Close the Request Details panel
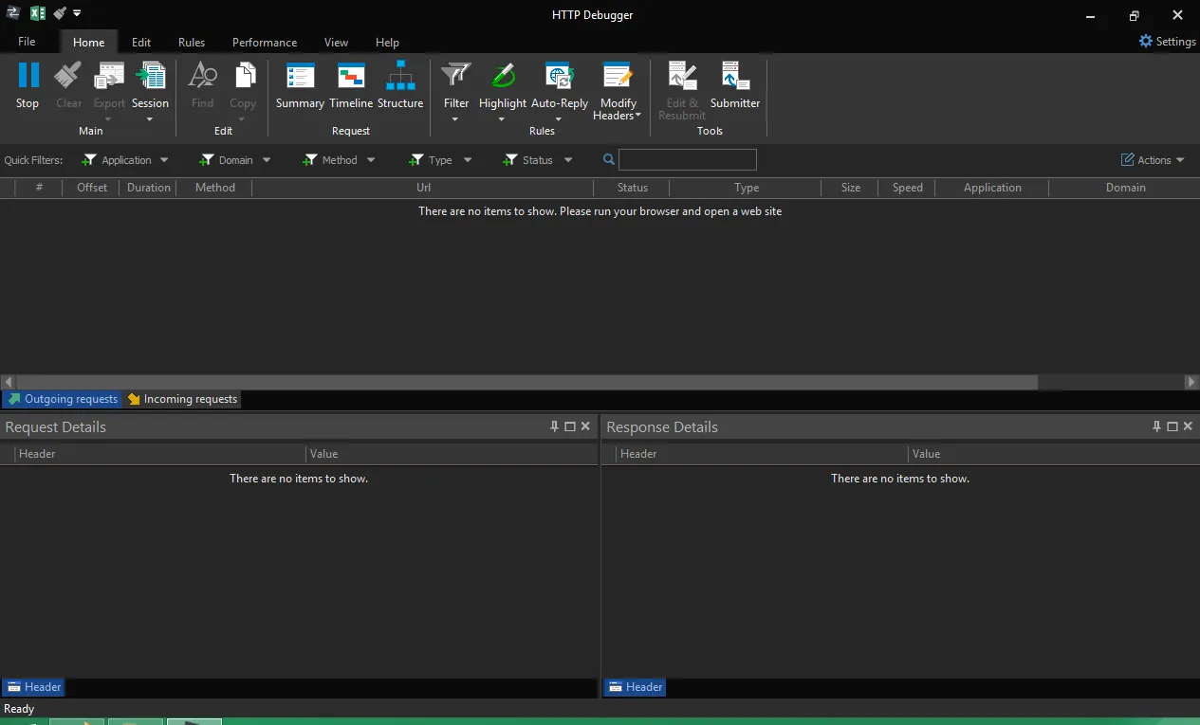This screenshot has height=725, width=1200. click(585, 426)
